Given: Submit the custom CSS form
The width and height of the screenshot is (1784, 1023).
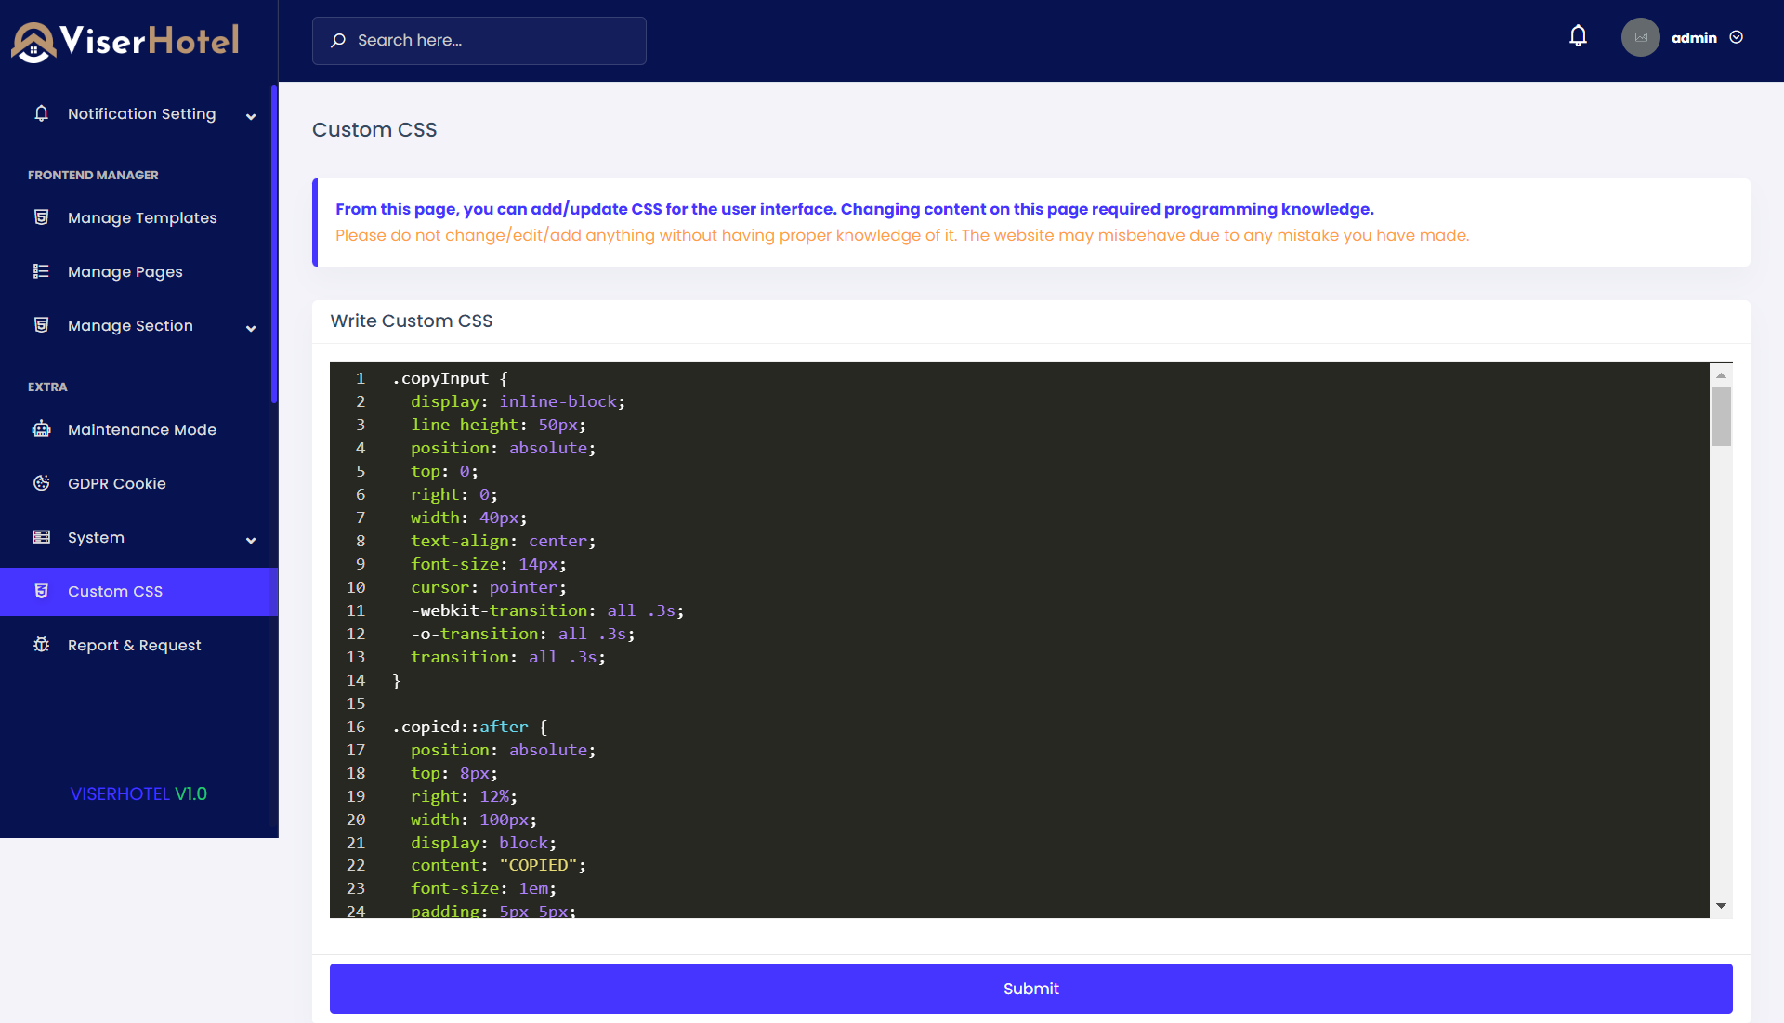Looking at the screenshot, I should coord(1030,989).
